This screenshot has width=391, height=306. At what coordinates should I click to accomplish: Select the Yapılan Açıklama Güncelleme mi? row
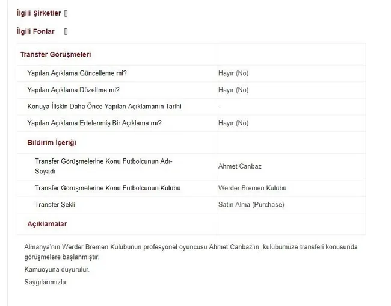tap(191, 73)
